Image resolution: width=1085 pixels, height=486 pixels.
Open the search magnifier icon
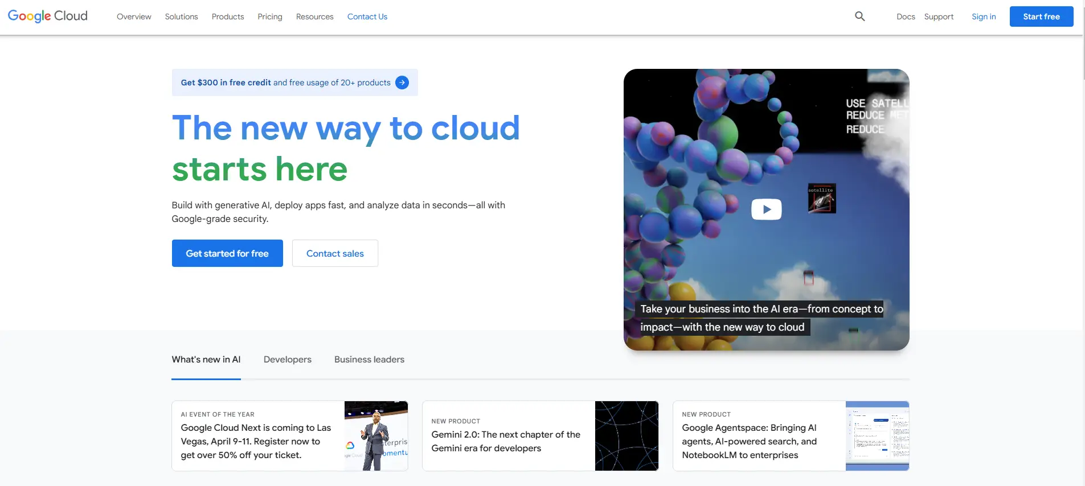point(860,17)
